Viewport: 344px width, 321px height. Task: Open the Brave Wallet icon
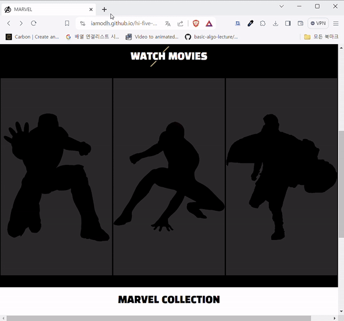coord(300,24)
